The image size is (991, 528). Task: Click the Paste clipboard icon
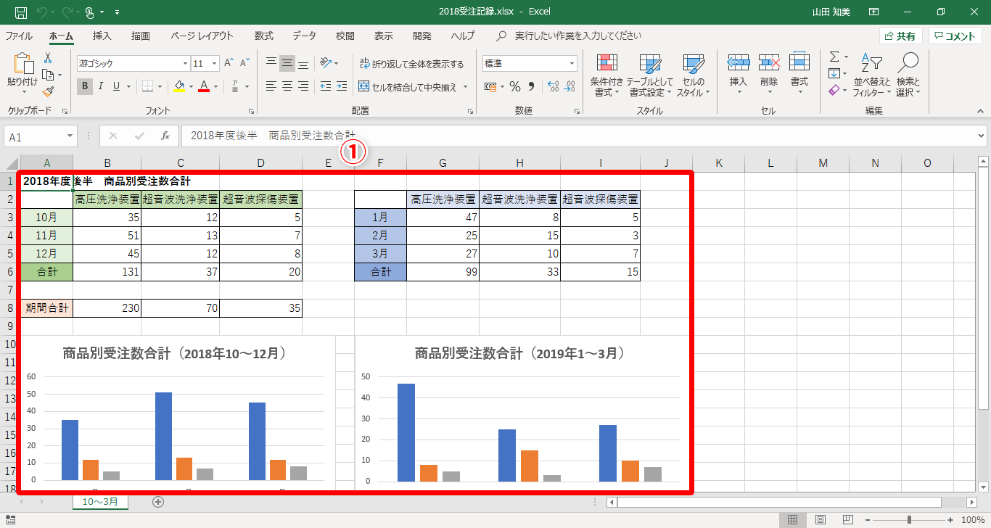pyautogui.click(x=22, y=64)
